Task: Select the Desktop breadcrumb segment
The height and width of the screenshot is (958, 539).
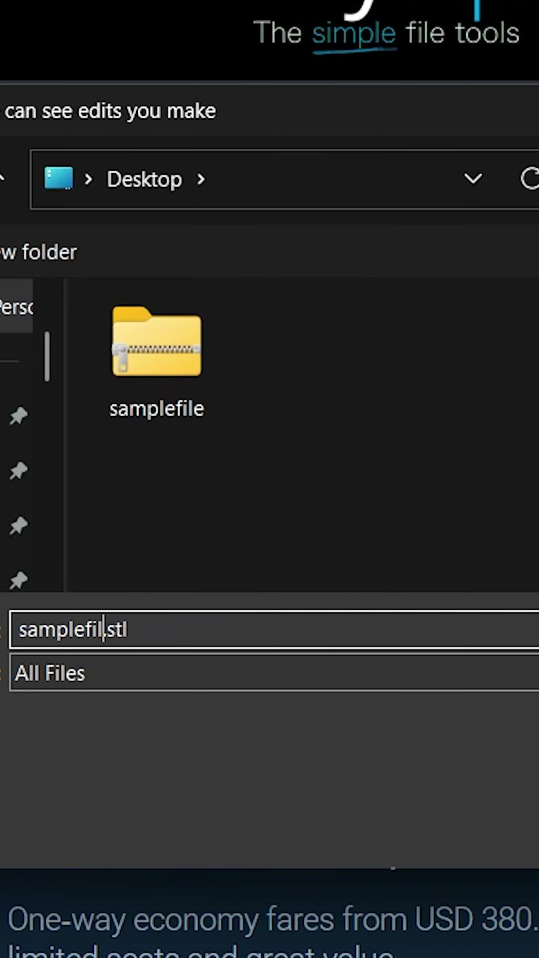Action: (144, 179)
